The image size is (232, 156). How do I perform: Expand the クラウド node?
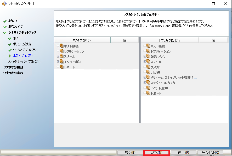click(x=145, y=67)
